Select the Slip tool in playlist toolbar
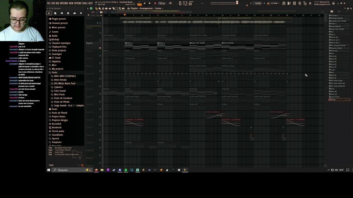 (109, 9)
